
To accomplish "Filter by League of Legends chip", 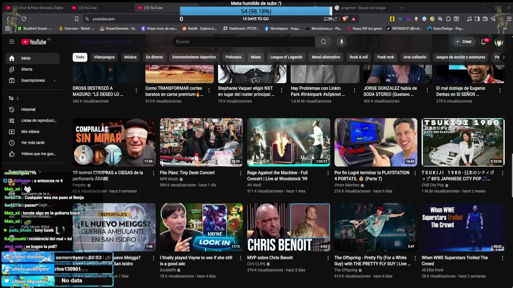I will (286, 57).
